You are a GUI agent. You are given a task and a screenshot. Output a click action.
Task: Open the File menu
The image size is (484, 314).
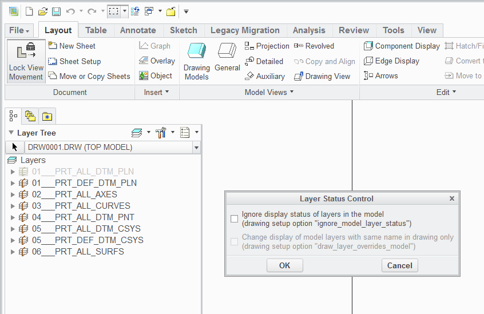click(x=19, y=30)
